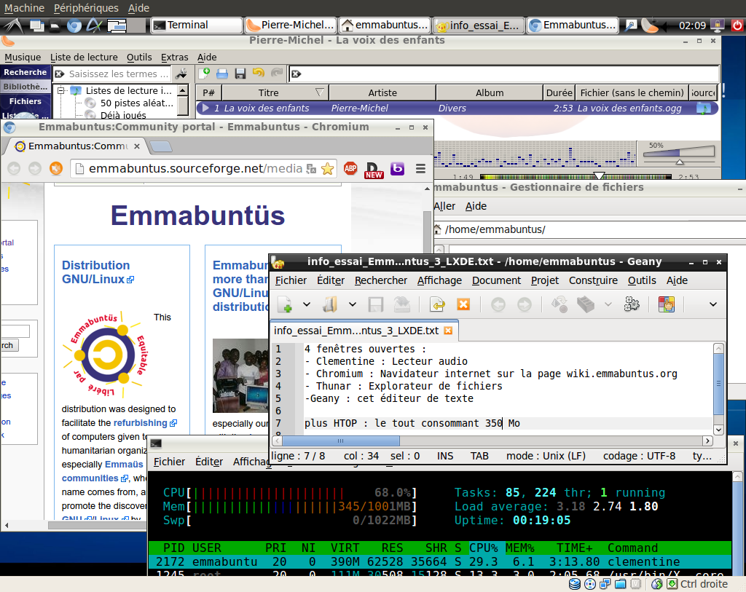Open a new tab in Chromium

coord(161,146)
